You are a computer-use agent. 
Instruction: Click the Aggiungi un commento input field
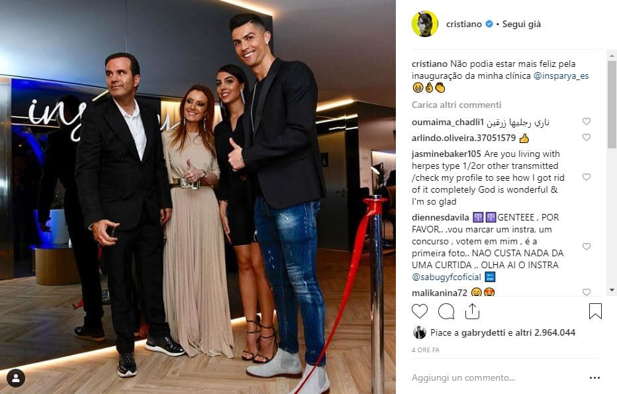click(x=496, y=378)
